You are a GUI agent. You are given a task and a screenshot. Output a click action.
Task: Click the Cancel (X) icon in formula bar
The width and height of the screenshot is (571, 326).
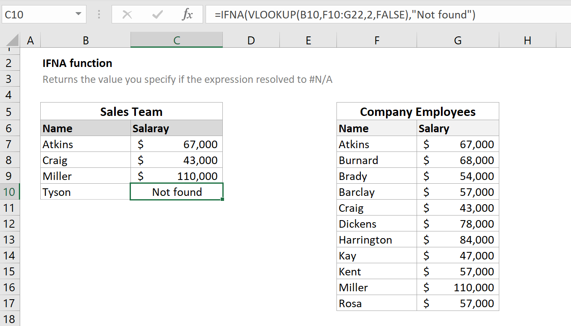(x=128, y=14)
